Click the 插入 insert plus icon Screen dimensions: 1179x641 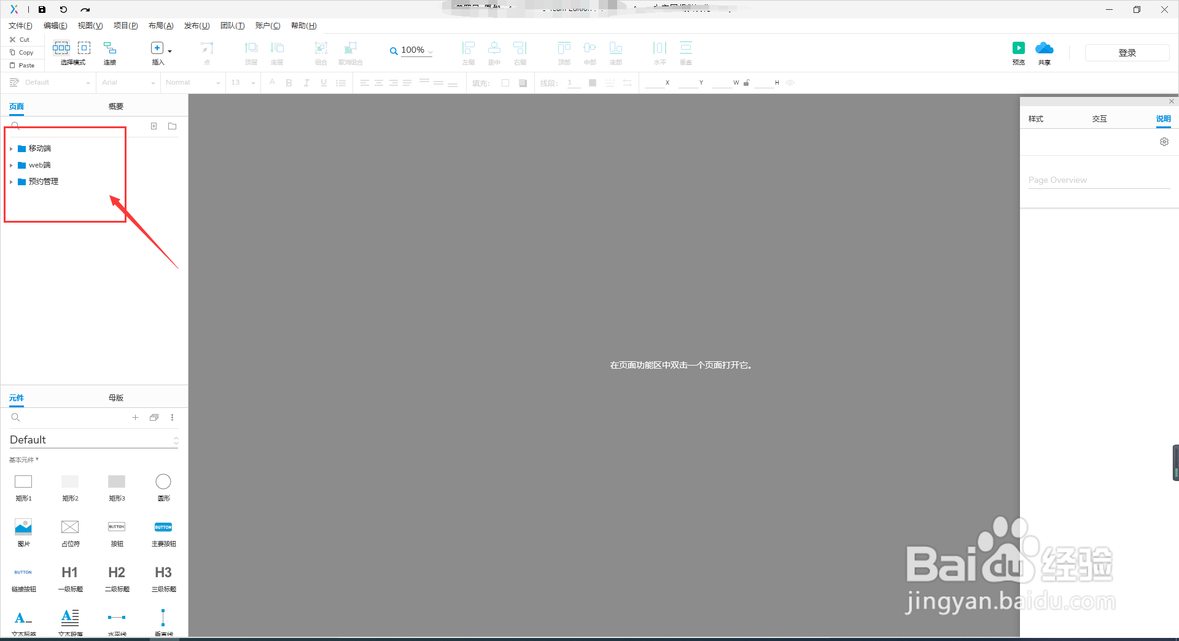click(157, 48)
